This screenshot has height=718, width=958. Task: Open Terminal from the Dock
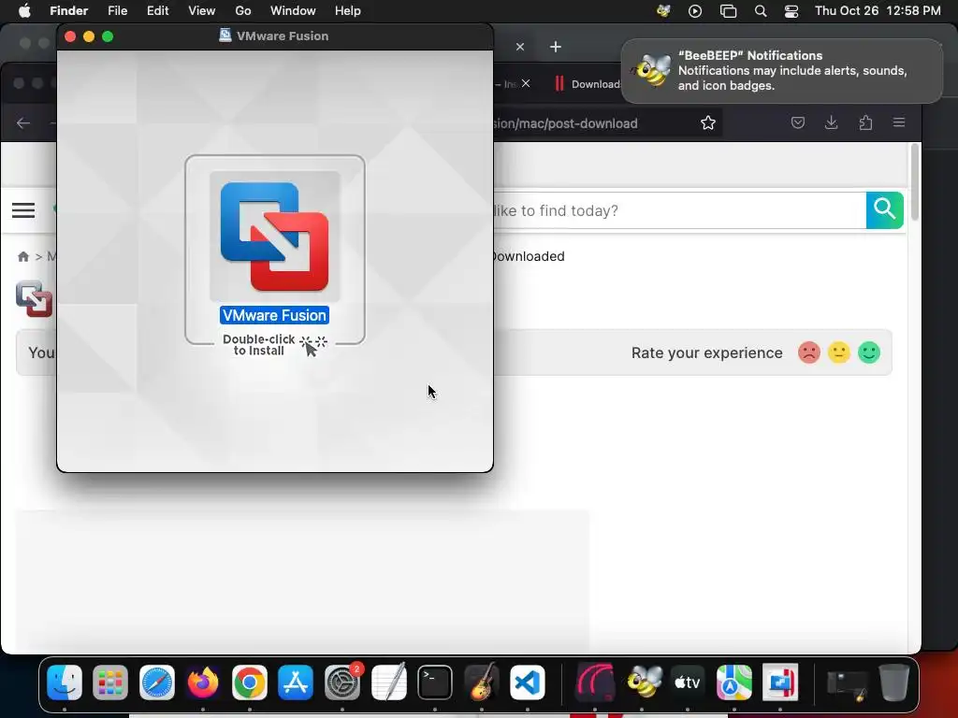pos(435,682)
